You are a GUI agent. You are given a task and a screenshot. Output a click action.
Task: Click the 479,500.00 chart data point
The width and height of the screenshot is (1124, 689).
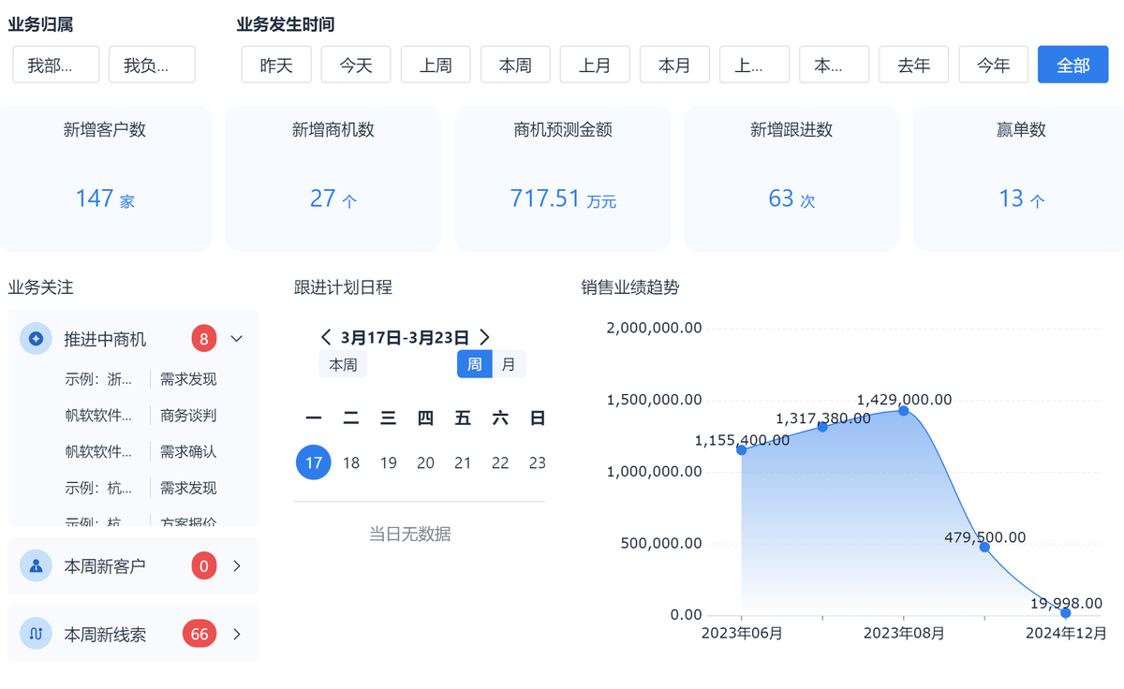984,547
